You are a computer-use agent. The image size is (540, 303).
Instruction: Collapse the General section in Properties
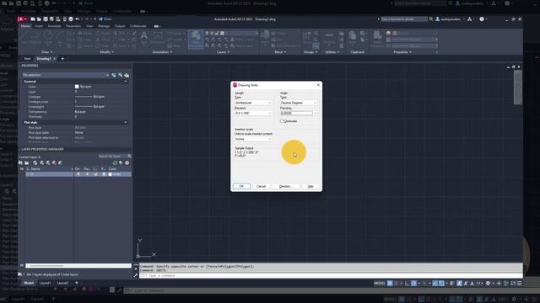(x=126, y=82)
